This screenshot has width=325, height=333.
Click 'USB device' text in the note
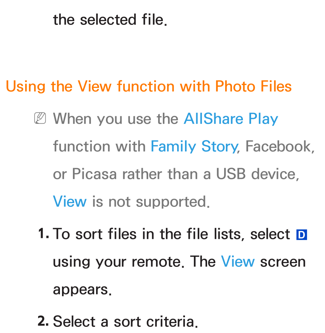tap(258, 174)
